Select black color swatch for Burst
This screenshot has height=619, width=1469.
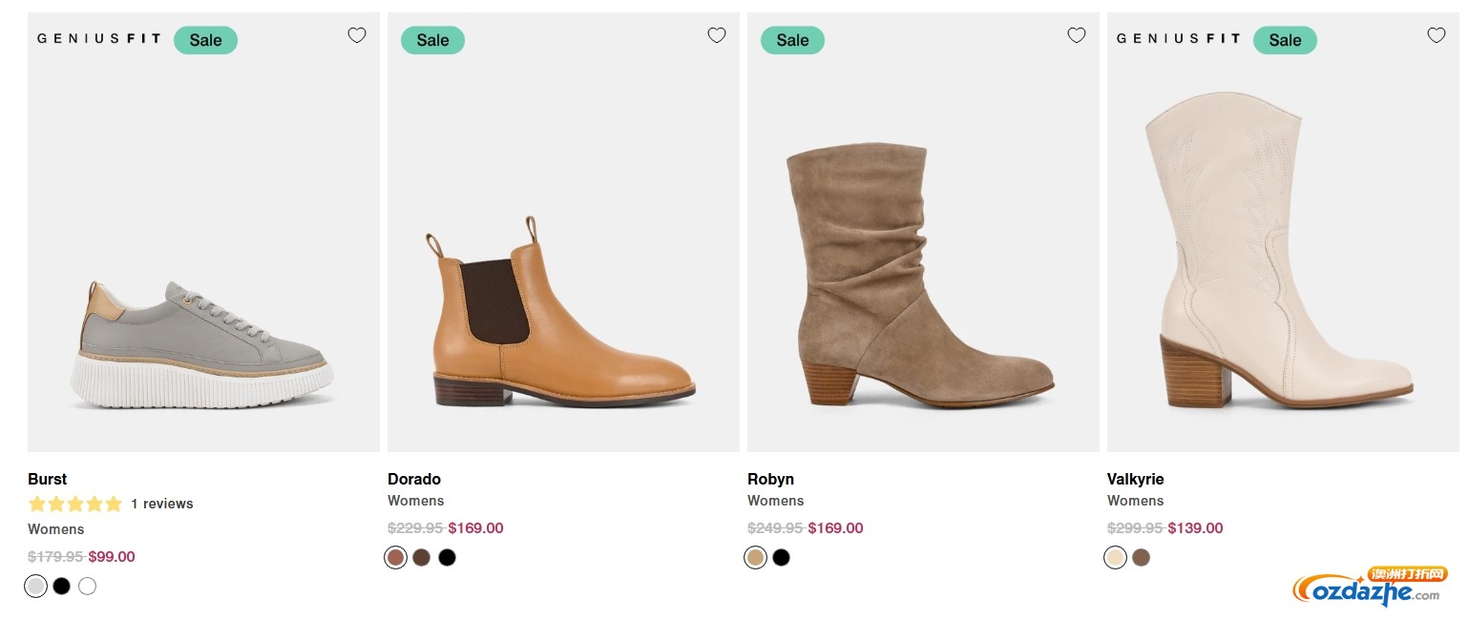click(62, 586)
